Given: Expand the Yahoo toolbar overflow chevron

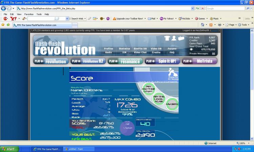Looking at the screenshot, I should (239, 18).
